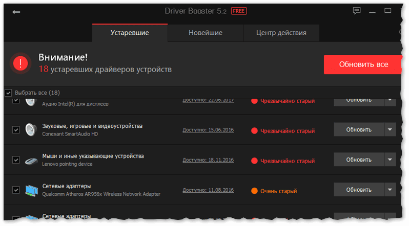Viewport: 409px width, 226px height.
Task: Update the Qualcomm Atheros AR956x driver
Action: pos(359,190)
